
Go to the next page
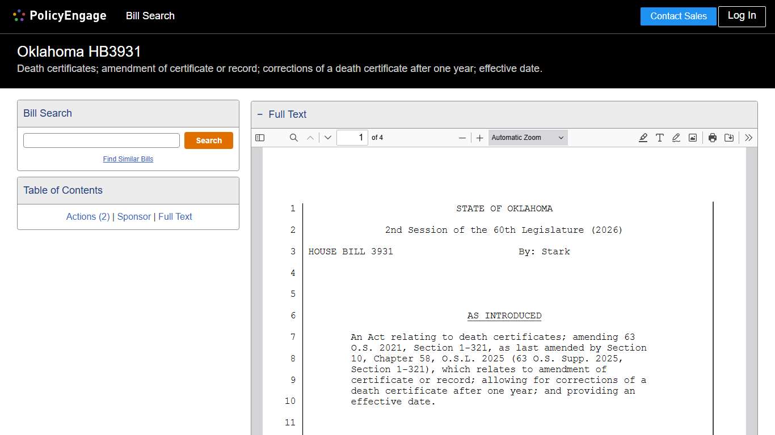coord(327,137)
